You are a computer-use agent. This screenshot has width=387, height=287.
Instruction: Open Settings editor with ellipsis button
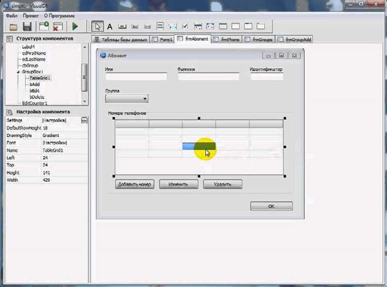tap(84, 121)
